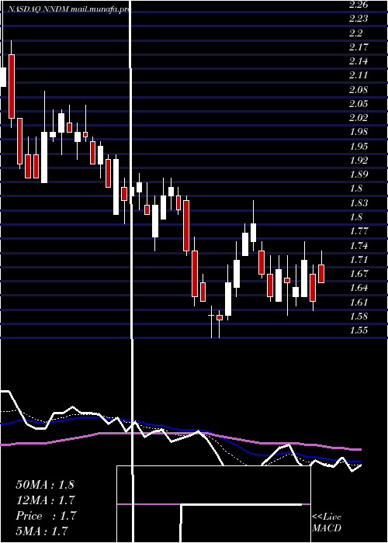Click the 2.11 price axis value

pyautogui.click(x=359, y=75)
